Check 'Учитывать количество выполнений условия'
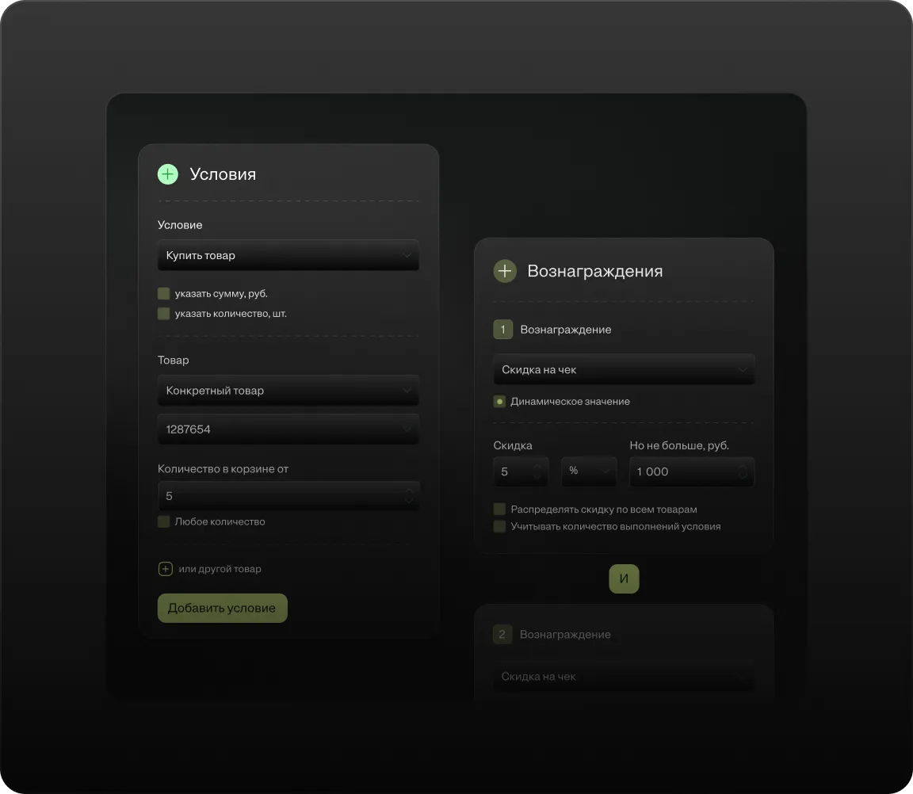The width and height of the screenshot is (913, 794). tap(499, 526)
